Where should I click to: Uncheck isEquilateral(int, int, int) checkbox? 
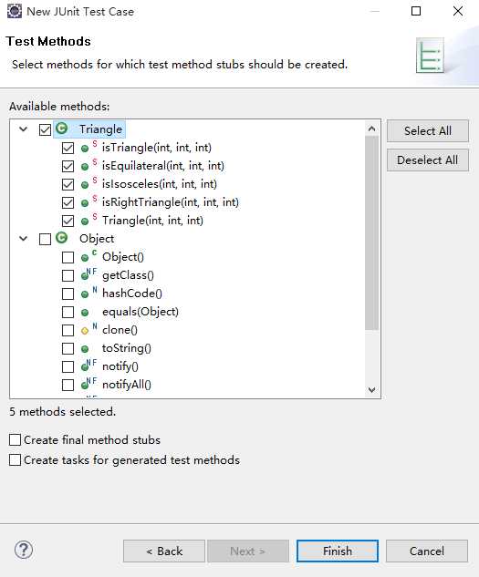(68, 166)
